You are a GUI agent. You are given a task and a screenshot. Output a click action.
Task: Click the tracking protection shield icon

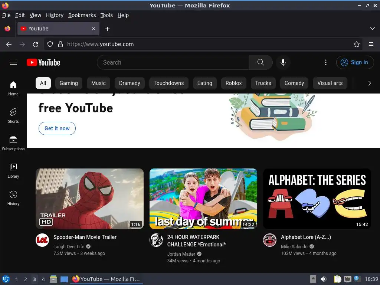click(x=50, y=45)
